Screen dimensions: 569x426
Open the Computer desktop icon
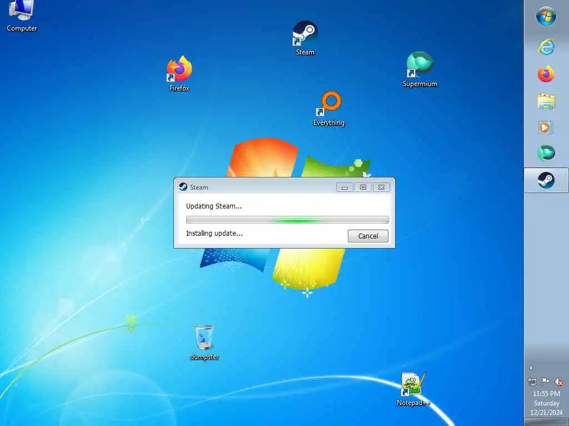(22, 16)
